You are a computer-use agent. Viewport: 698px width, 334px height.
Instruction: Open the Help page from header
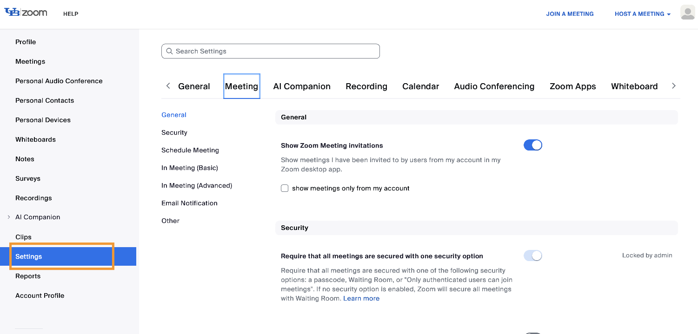point(71,14)
